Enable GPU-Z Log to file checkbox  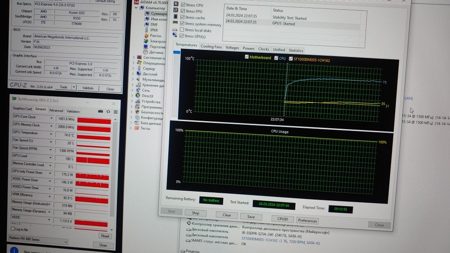point(12,229)
